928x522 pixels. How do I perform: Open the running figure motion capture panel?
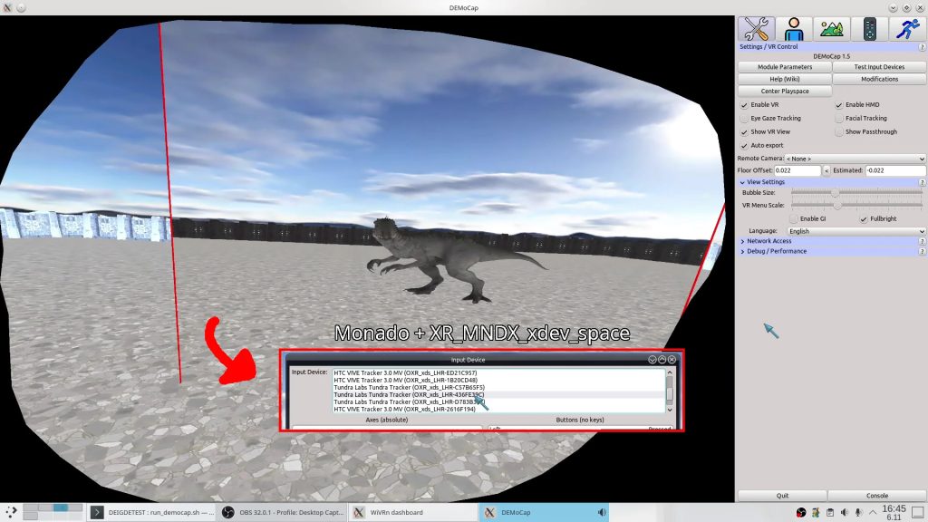907,28
